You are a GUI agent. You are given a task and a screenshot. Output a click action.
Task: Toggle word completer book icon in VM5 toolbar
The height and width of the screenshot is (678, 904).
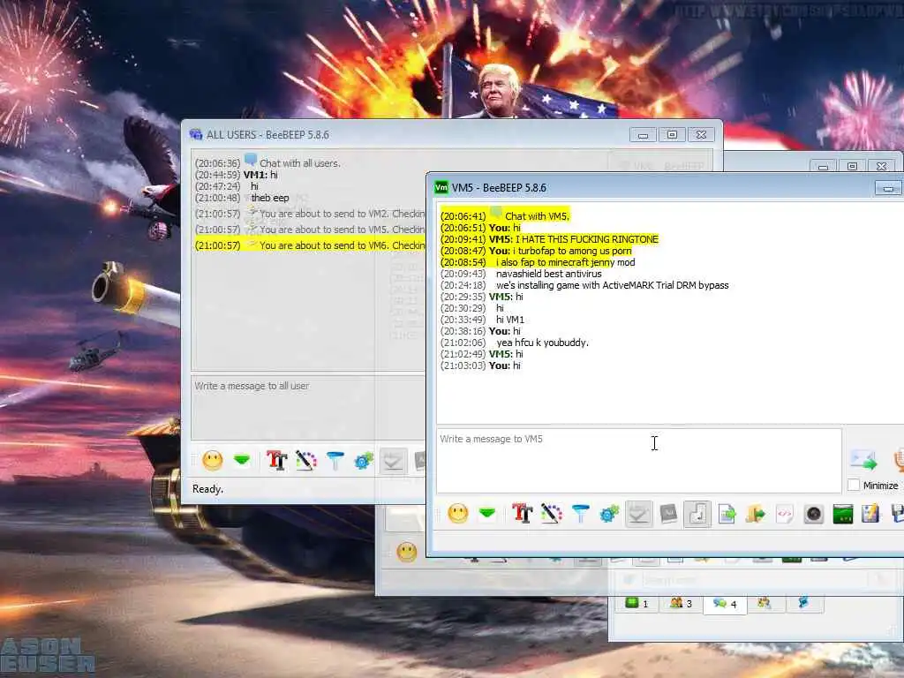coord(668,513)
